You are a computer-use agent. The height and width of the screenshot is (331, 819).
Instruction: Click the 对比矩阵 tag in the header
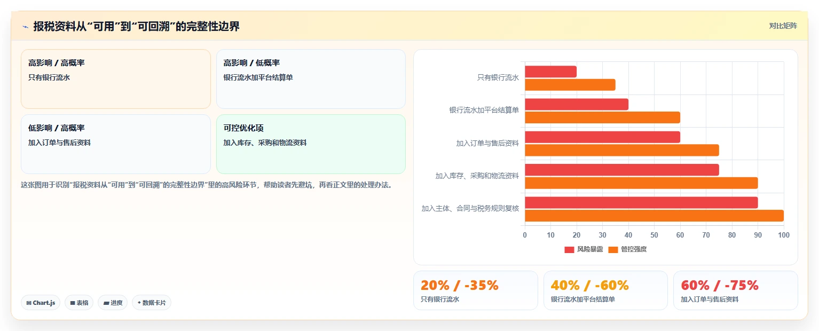click(x=783, y=26)
